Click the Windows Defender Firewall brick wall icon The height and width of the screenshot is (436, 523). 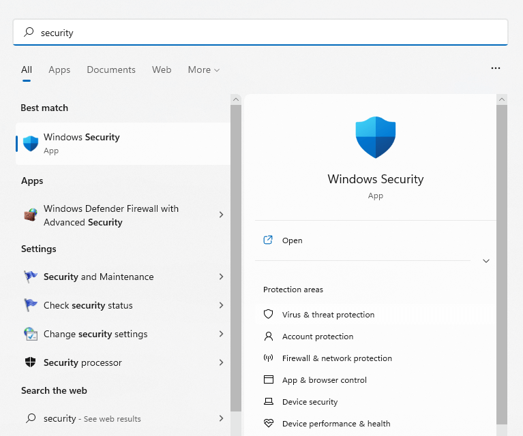click(x=30, y=215)
